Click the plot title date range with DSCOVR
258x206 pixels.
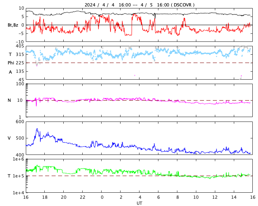139,5
